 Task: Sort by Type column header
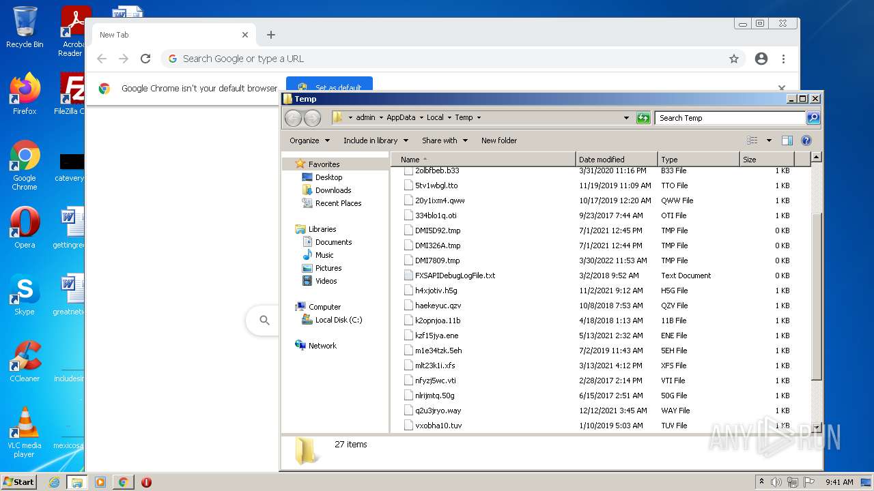[699, 160]
